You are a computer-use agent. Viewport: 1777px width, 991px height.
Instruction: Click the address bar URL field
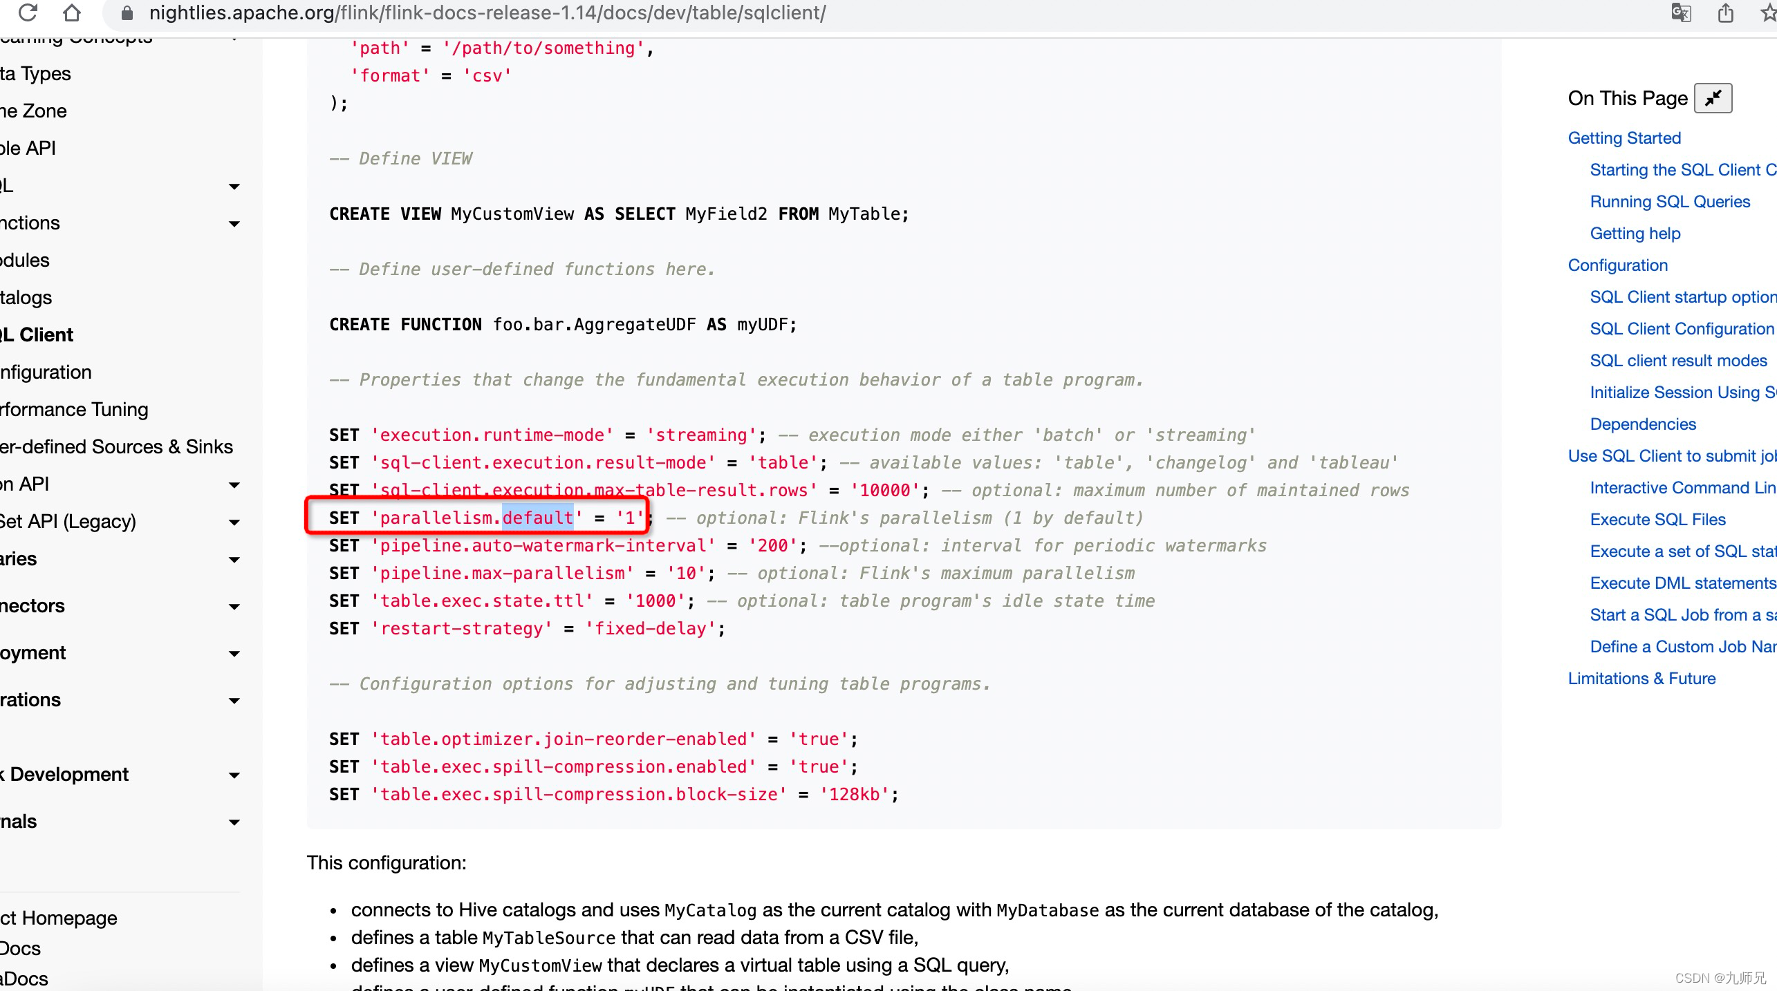(x=487, y=13)
